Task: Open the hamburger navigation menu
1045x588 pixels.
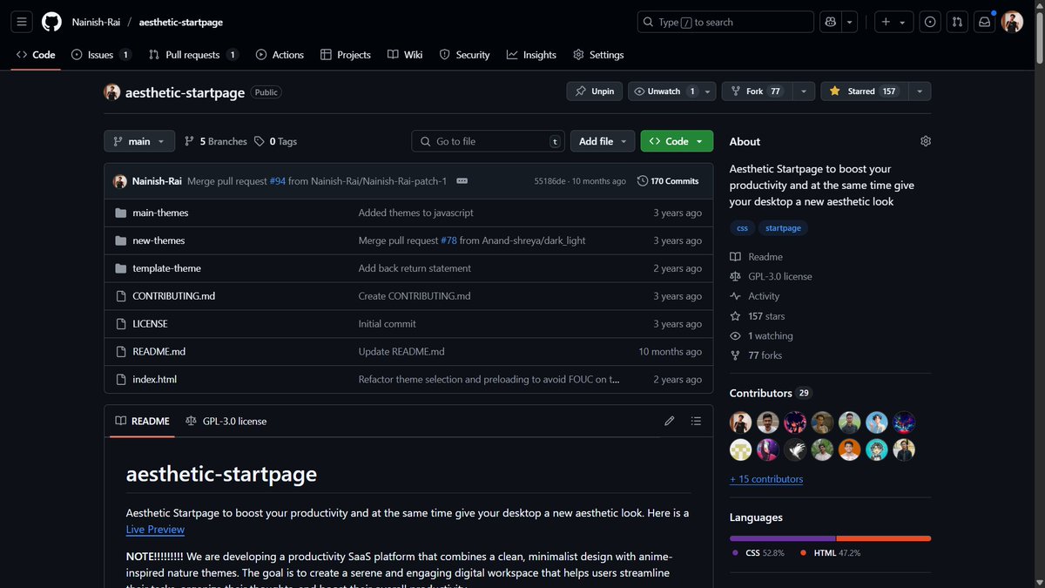Action: coord(23,22)
